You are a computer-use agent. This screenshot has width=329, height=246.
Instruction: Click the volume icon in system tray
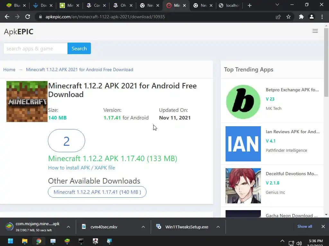(x=299, y=243)
